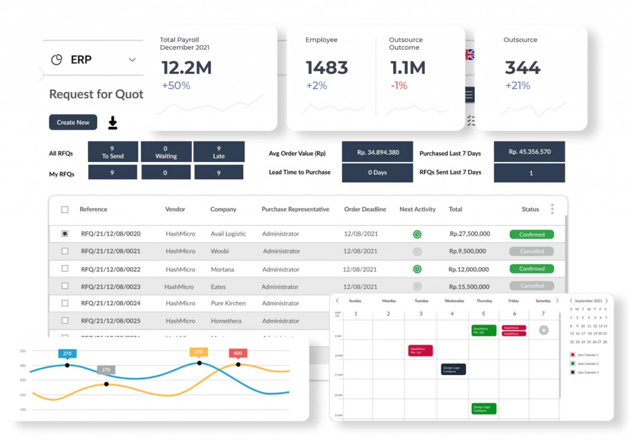Viewport: 629px width, 448px height.
Task: Open the three-dot table options menu
Action: 552,209
